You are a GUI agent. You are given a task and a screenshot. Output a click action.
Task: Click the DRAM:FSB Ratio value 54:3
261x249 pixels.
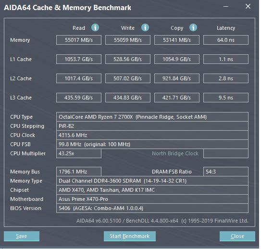click(226, 172)
